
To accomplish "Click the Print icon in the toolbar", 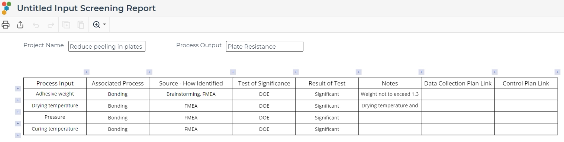I will click(x=6, y=25).
